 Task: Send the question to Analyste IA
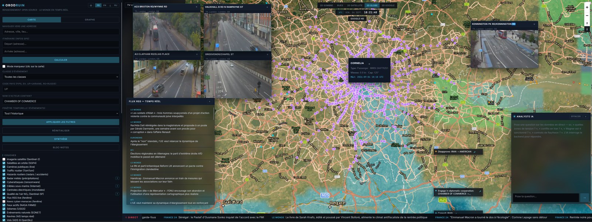[585, 198]
